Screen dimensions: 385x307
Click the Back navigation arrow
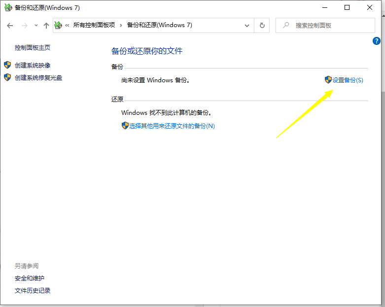click(10, 26)
